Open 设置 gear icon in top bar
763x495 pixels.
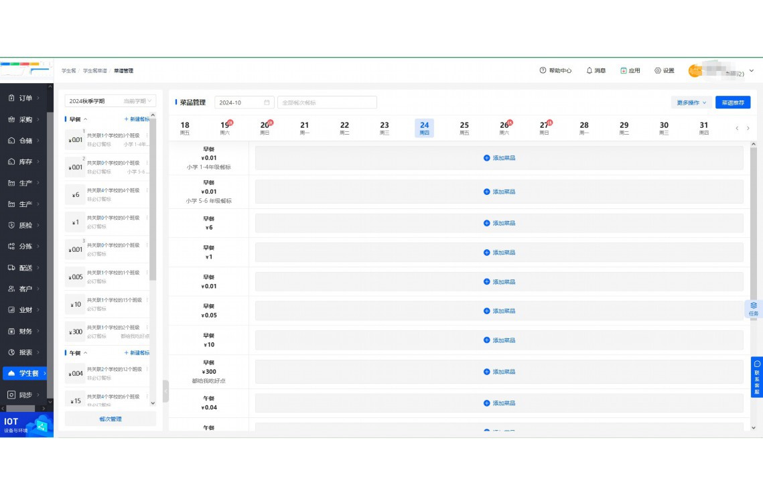[x=658, y=70]
